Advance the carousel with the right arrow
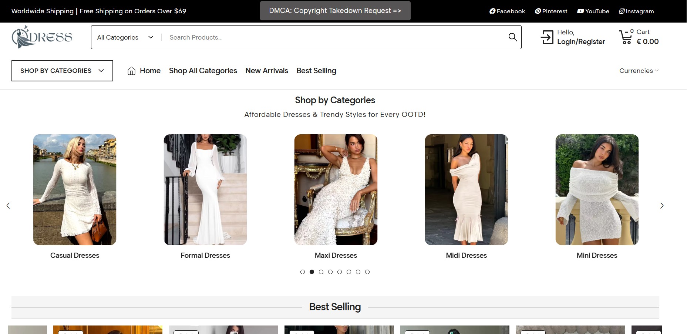Screen dimensions: 687x334 [x=662, y=206]
